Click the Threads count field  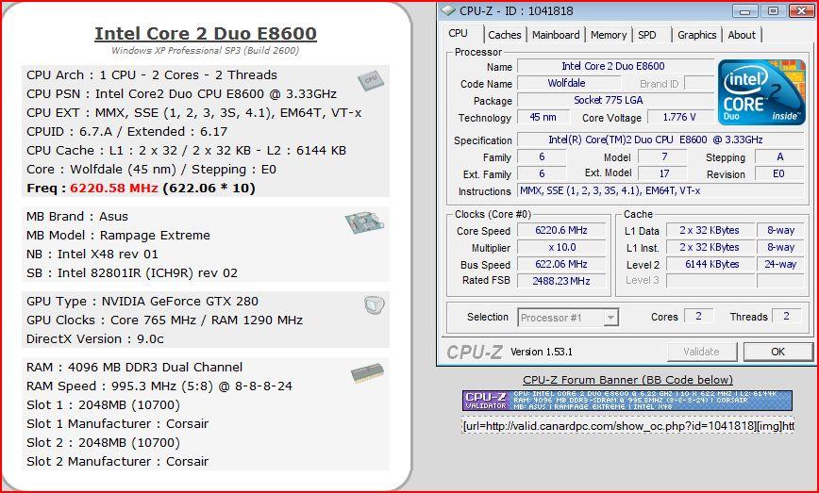pyautogui.click(x=787, y=316)
